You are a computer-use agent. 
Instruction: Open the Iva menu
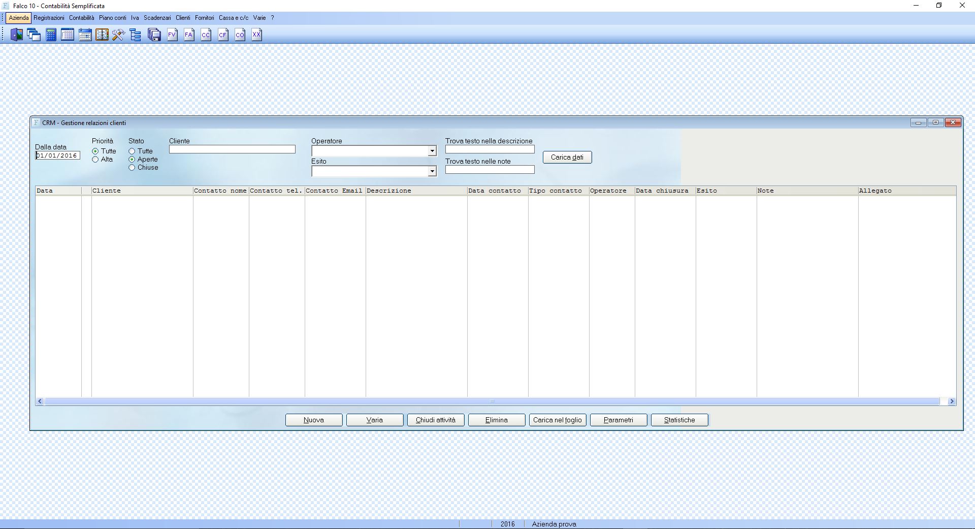click(x=135, y=18)
